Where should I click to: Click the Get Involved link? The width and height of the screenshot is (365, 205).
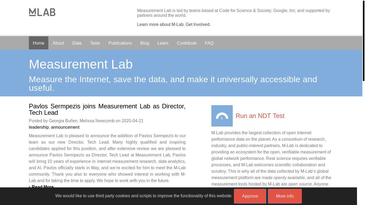point(198,25)
